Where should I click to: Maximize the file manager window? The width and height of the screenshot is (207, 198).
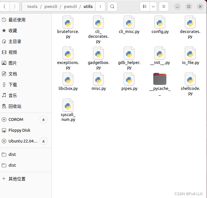(x=189, y=7)
